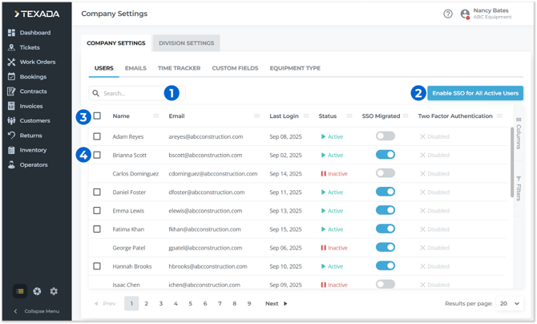Go to the Next page of users

pyautogui.click(x=277, y=304)
